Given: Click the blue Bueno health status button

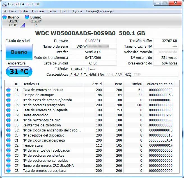Looking at the screenshot, I should (19, 52).
